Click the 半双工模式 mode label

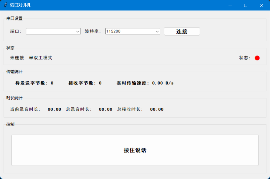tap(40, 58)
